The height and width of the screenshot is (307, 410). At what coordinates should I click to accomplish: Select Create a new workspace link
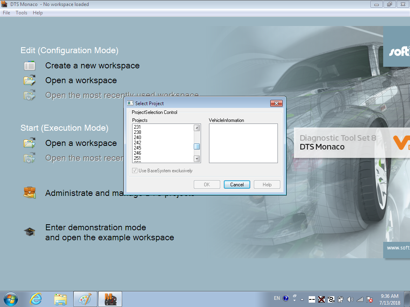coord(92,66)
